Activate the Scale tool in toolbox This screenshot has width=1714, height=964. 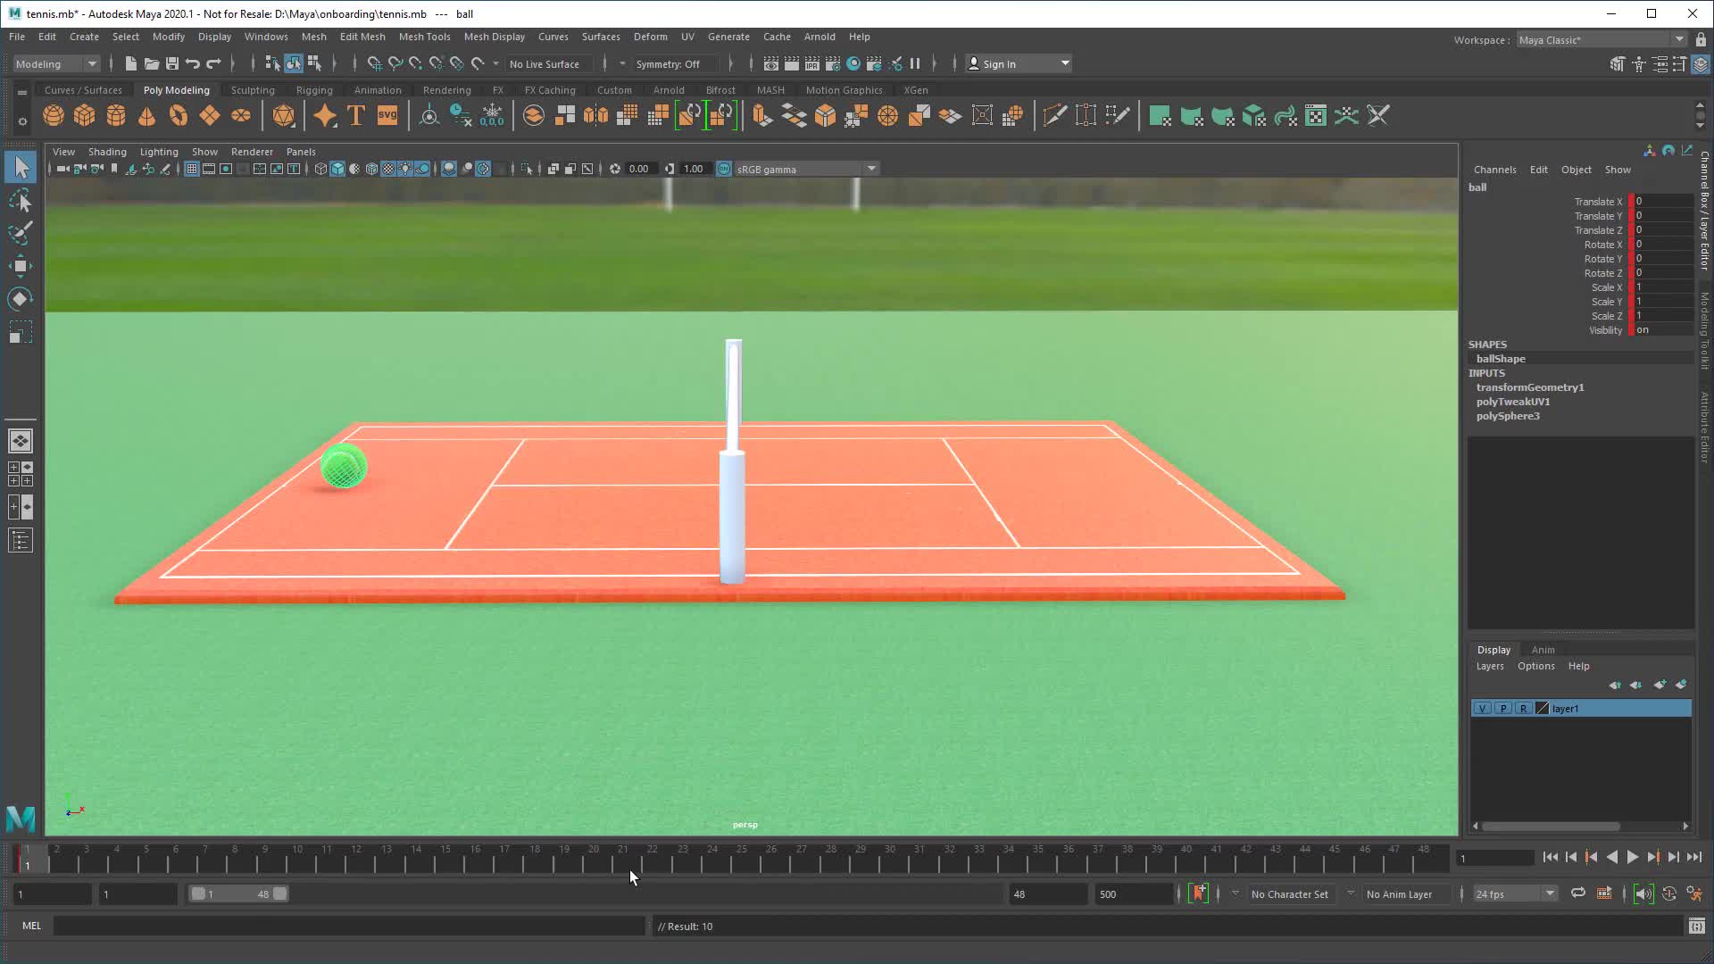pyautogui.click(x=21, y=332)
